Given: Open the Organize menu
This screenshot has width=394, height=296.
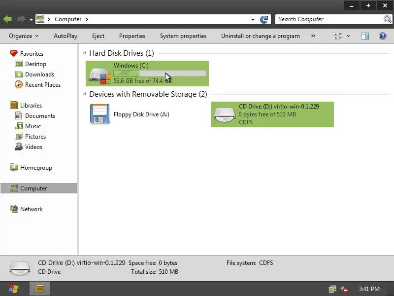Looking at the screenshot, I should 23,36.
